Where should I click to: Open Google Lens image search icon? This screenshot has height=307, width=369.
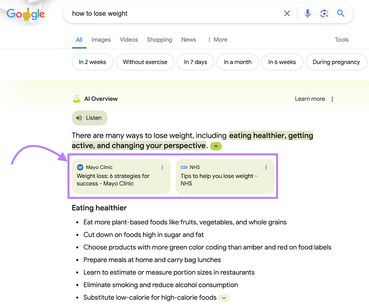click(x=324, y=13)
